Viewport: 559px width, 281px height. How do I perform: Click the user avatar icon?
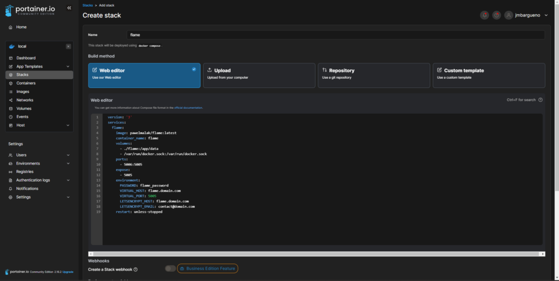(509, 15)
